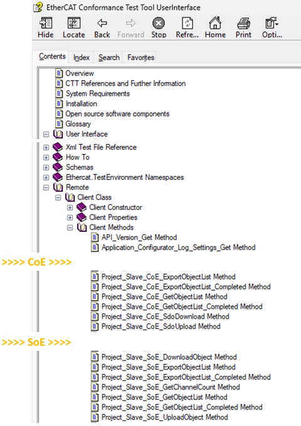Click the open book icon of Remote
This screenshot has width=301, height=426.
pos(58,187)
